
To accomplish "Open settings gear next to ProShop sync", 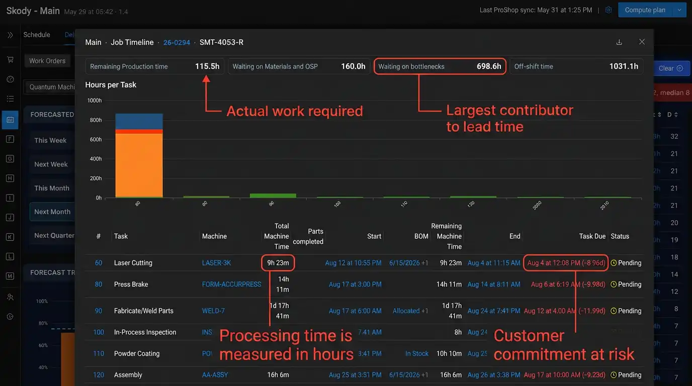I will click(609, 10).
